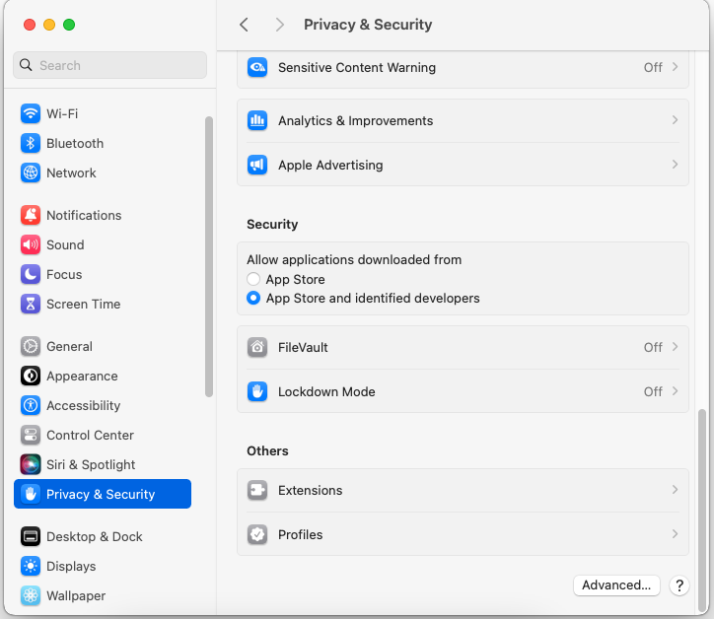The width and height of the screenshot is (714, 619).
Task: Click the Profiles checkmark badge icon
Action: coord(257,534)
